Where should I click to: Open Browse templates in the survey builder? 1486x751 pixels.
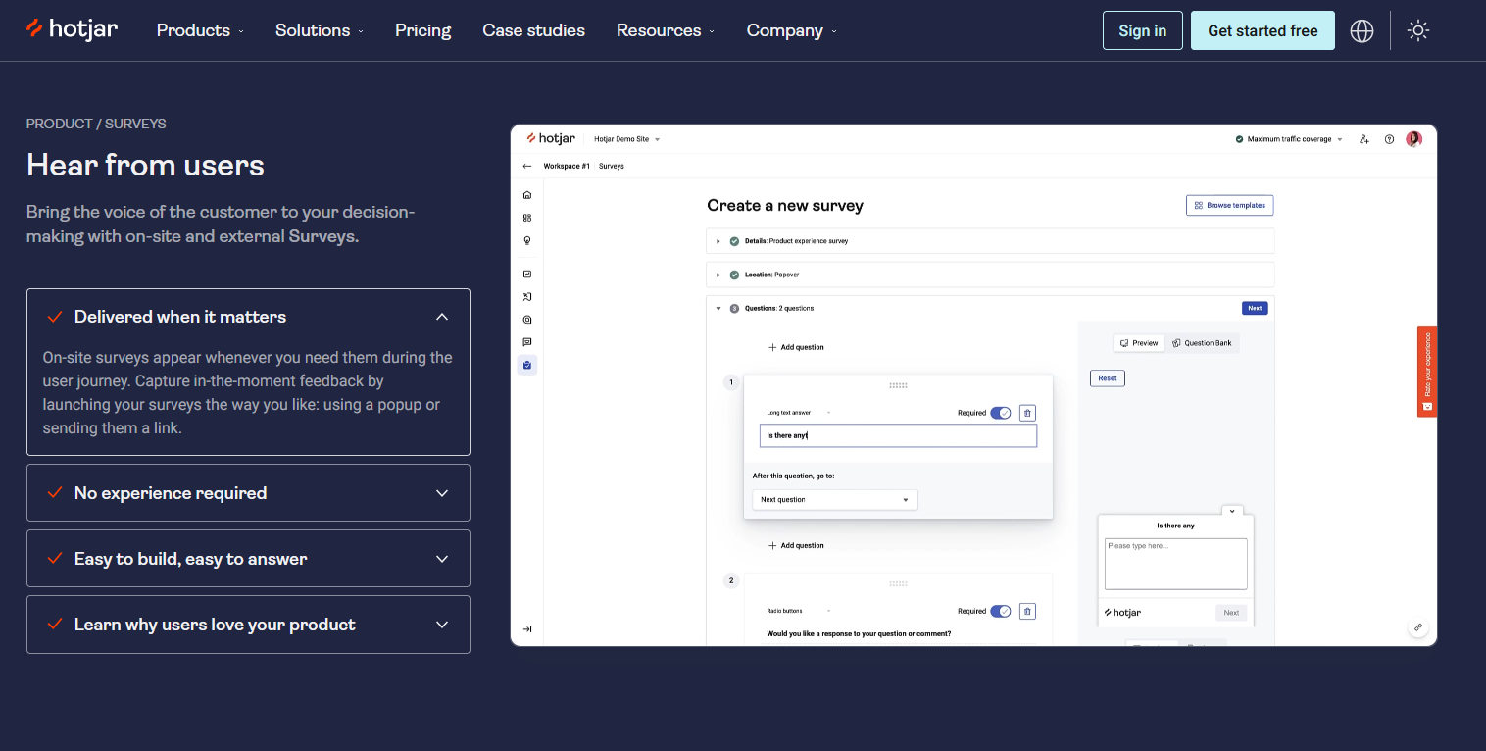tap(1229, 205)
